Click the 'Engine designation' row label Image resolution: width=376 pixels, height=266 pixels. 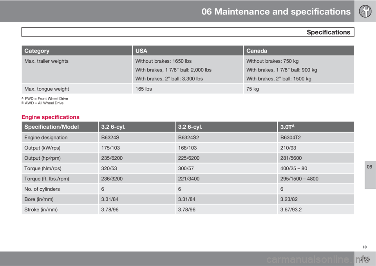pyautogui.click(x=46, y=138)
